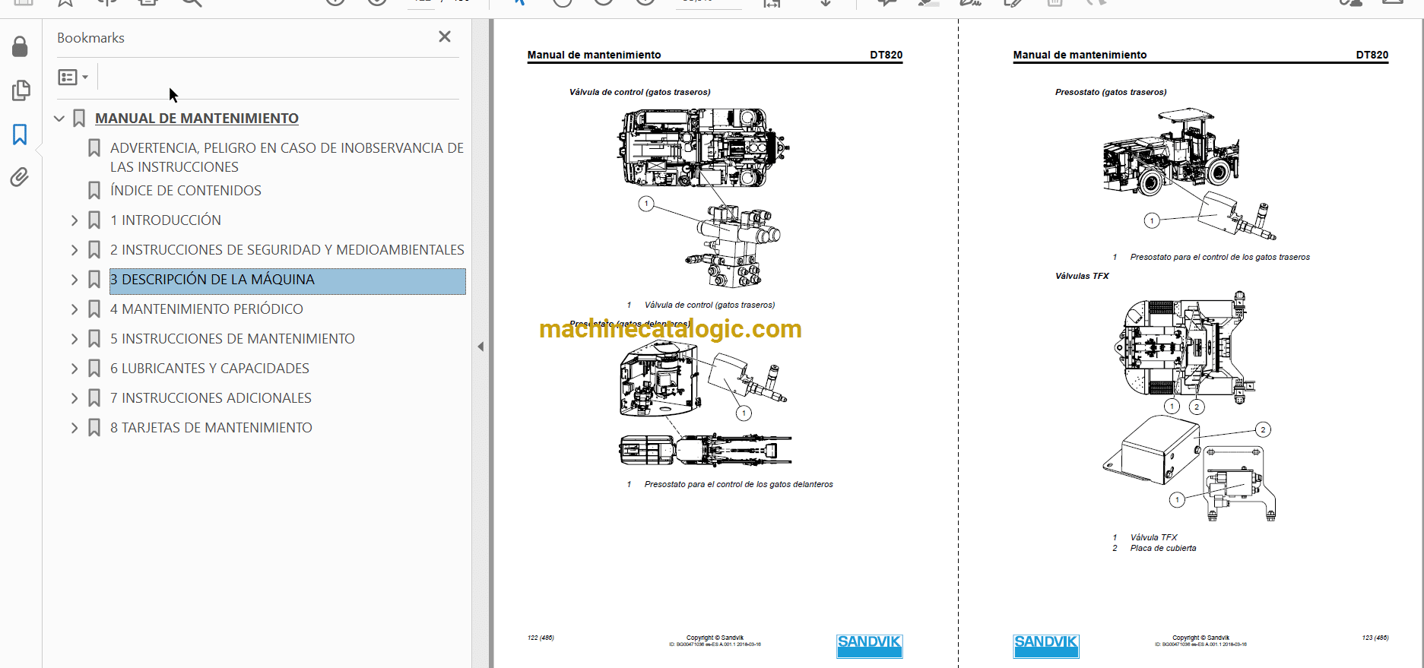Expand the 3 DESCRIPCIÓN DE LA MÁQUINA bookmark
Screen dimensions: 1424x668
[75, 280]
